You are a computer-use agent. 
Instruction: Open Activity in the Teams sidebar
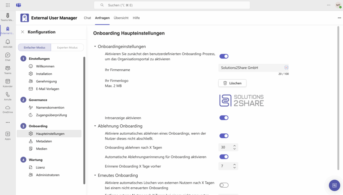point(8,44)
